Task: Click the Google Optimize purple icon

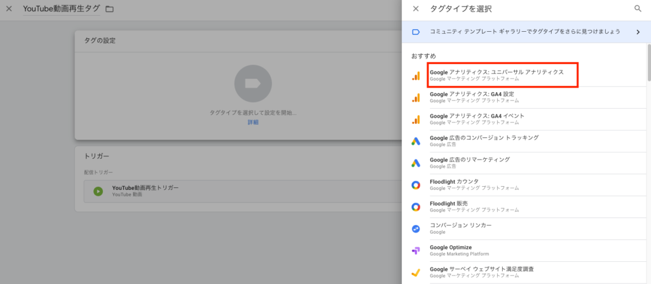Action: [416, 251]
